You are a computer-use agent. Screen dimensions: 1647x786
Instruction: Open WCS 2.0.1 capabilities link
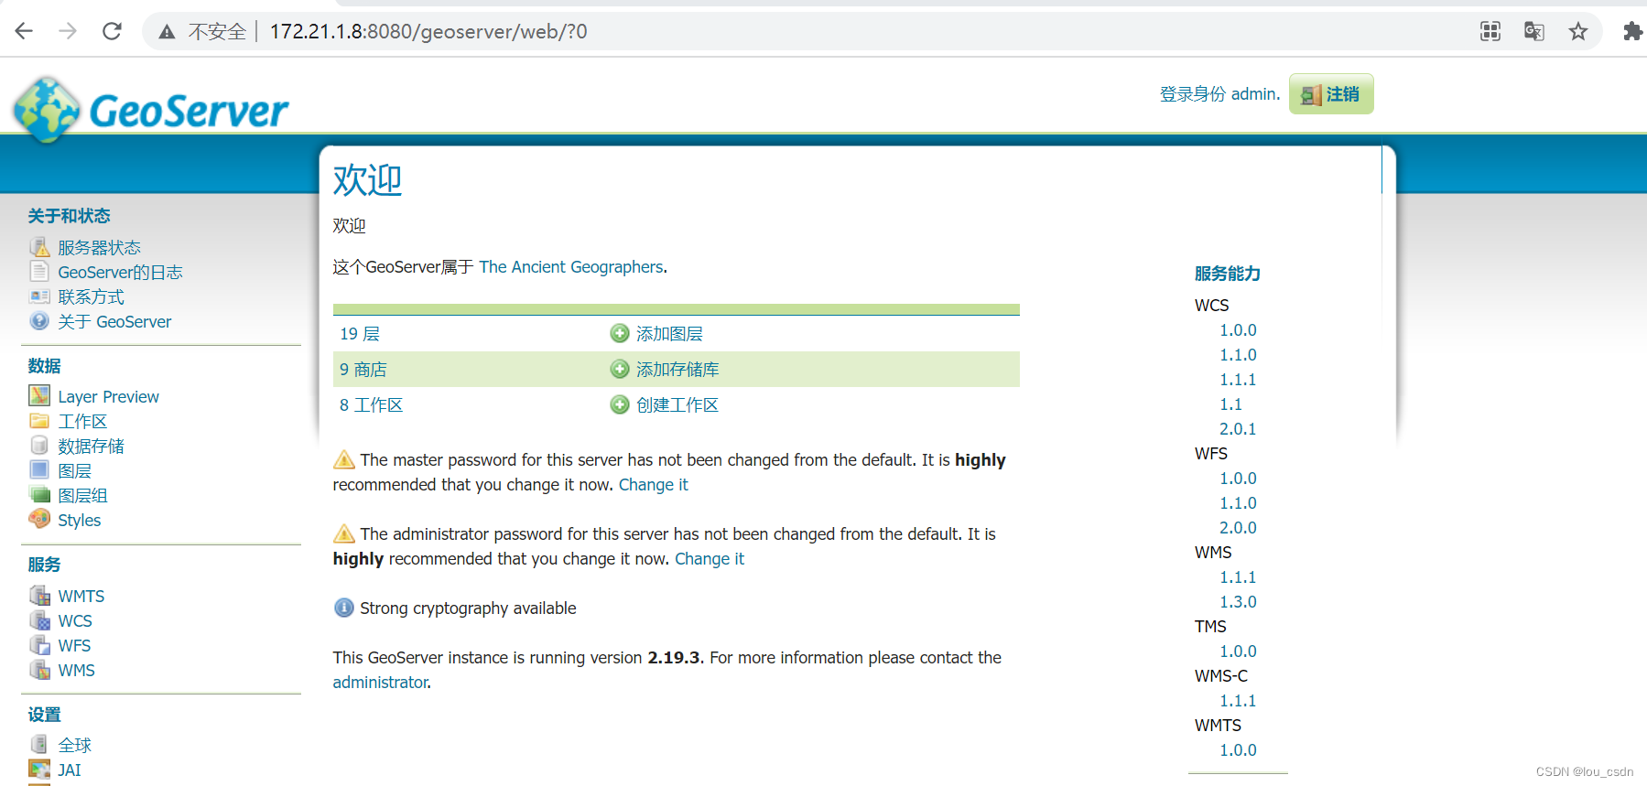click(1237, 428)
